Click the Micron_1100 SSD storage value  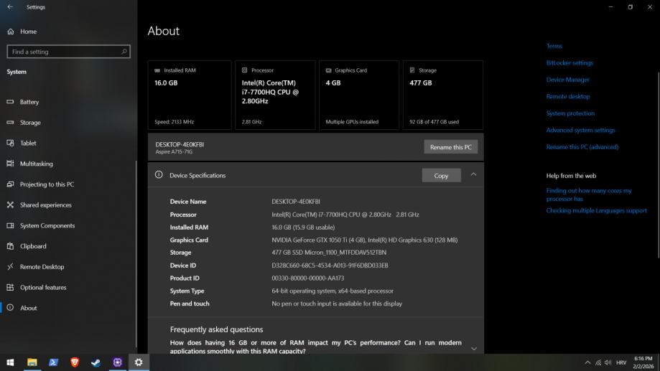click(329, 253)
